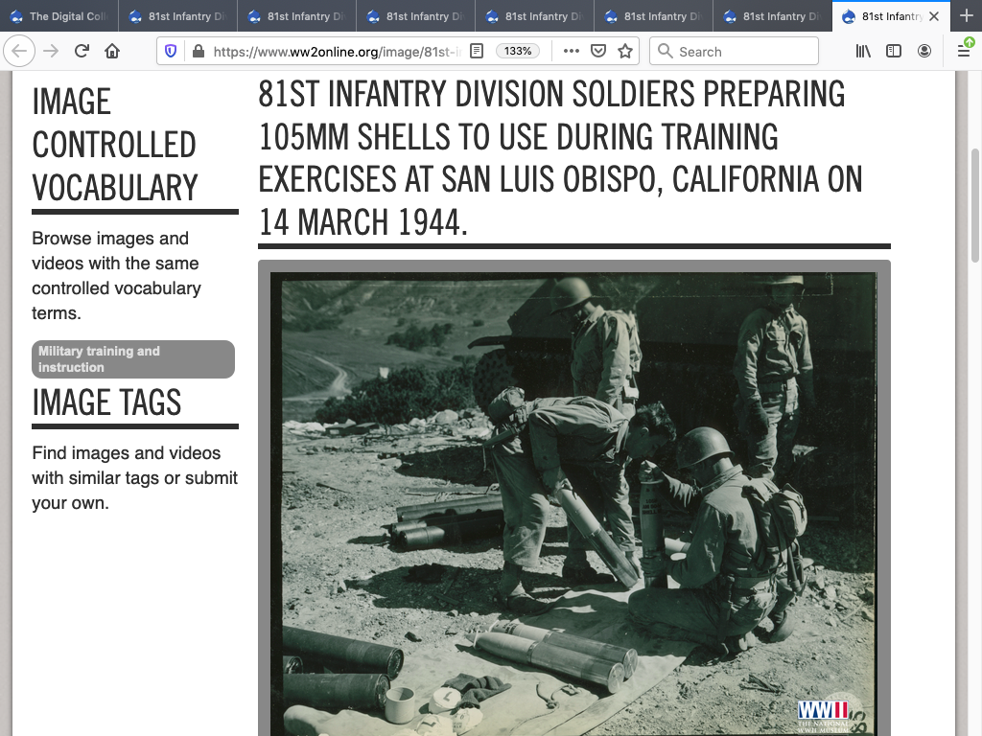The width and height of the screenshot is (982, 736).
Task: Click the browser back arrow button
Action: (x=20, y=51)
